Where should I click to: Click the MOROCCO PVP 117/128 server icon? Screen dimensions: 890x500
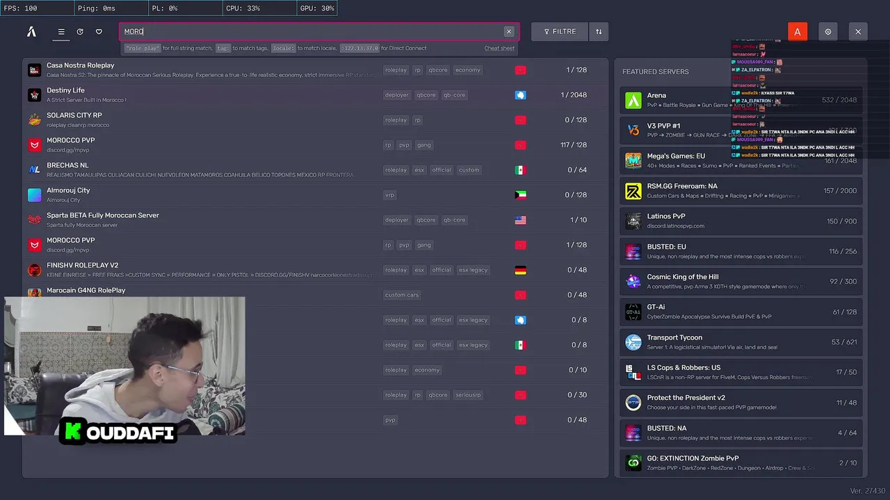35,145
